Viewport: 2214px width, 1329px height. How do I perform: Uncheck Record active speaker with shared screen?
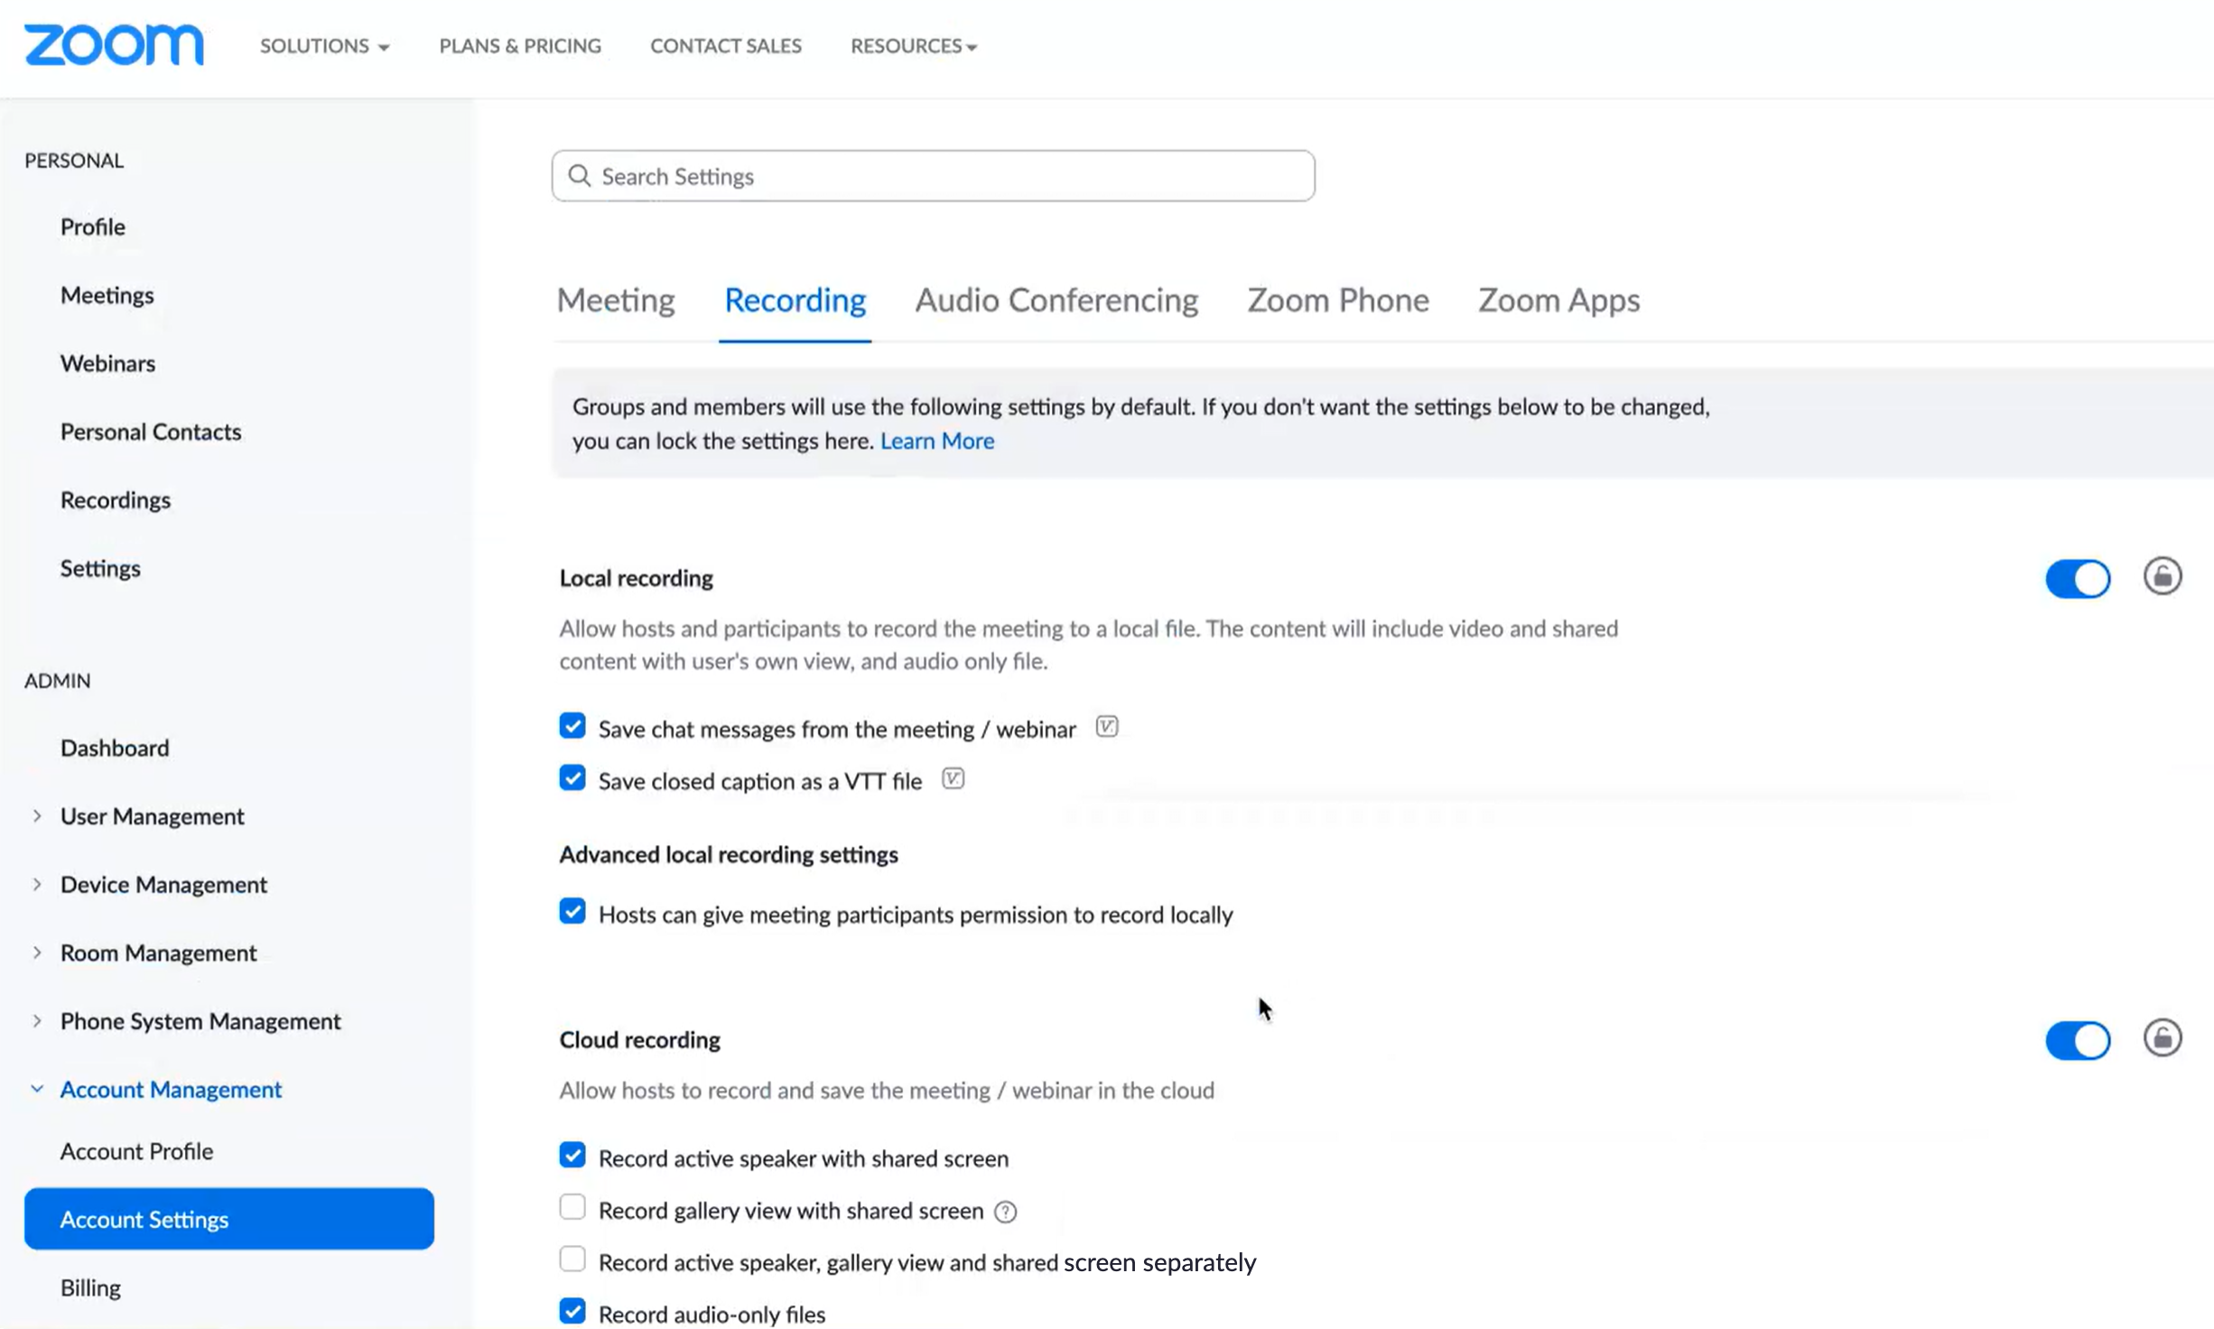tap(572, 1155)
